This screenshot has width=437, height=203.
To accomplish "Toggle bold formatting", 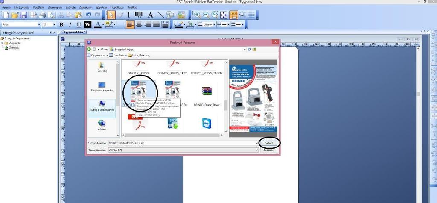I will (x=61, y=24).
